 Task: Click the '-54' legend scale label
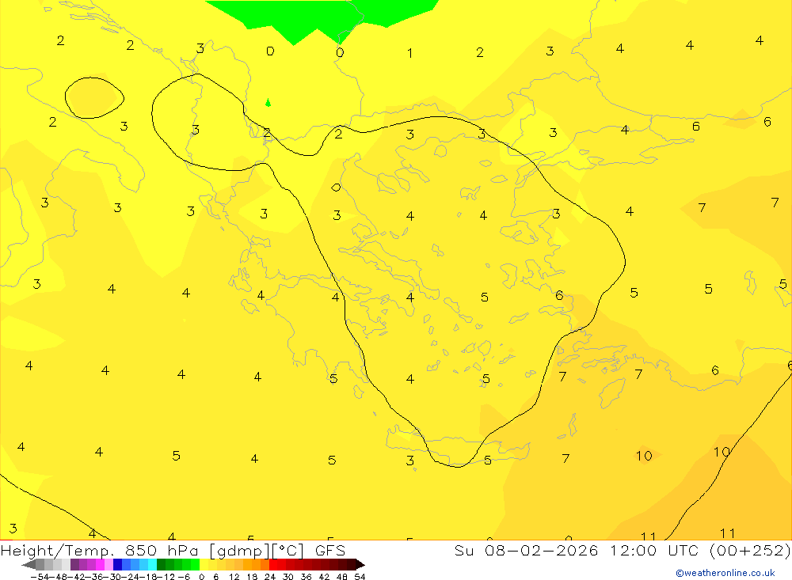(x=40, y=577)
